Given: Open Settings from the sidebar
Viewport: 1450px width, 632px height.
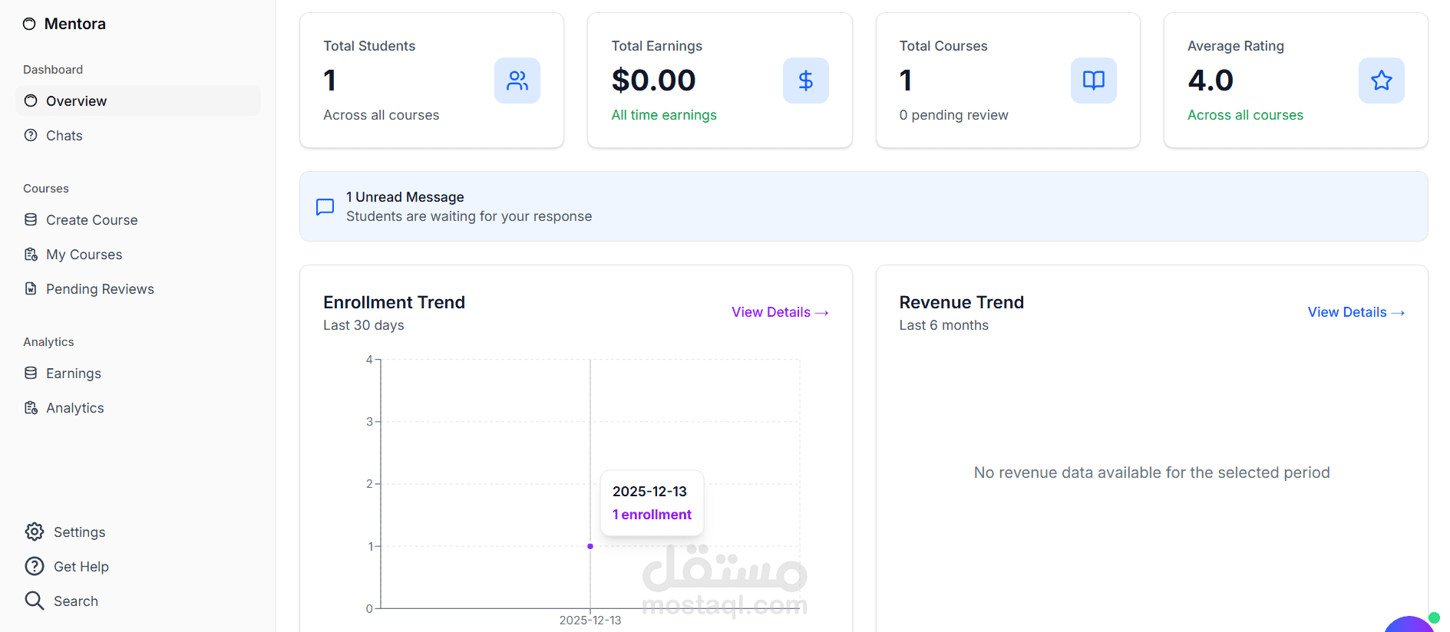Looking at the screenshot, I should tap(138, 532).
